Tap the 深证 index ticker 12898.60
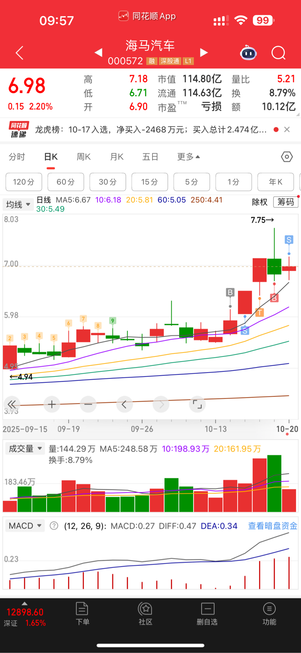The height and width of the screenshot is (653, 301). tap(25, 612)
